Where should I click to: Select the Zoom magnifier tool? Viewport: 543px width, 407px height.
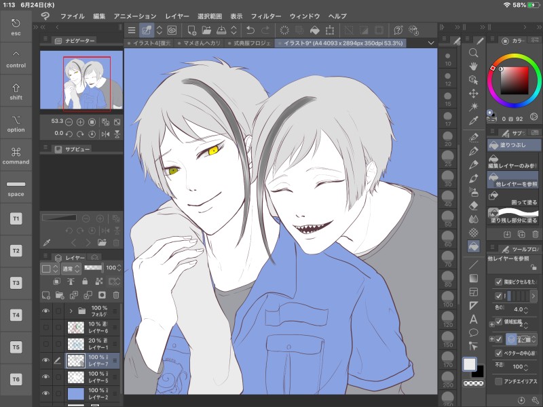(473, 53)
